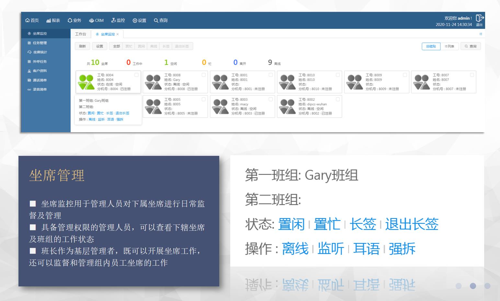The width and height of the screenshot is (500, 301).
Task: Click the 刷新 refresh button
Action: tap(82, 46)
